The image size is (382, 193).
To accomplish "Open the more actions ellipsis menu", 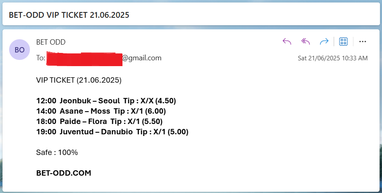I will coord(362,41).
